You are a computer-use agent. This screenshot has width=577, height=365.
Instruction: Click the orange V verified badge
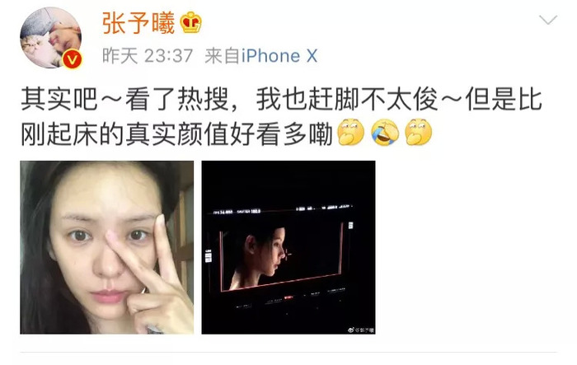[x=73, y=59]
